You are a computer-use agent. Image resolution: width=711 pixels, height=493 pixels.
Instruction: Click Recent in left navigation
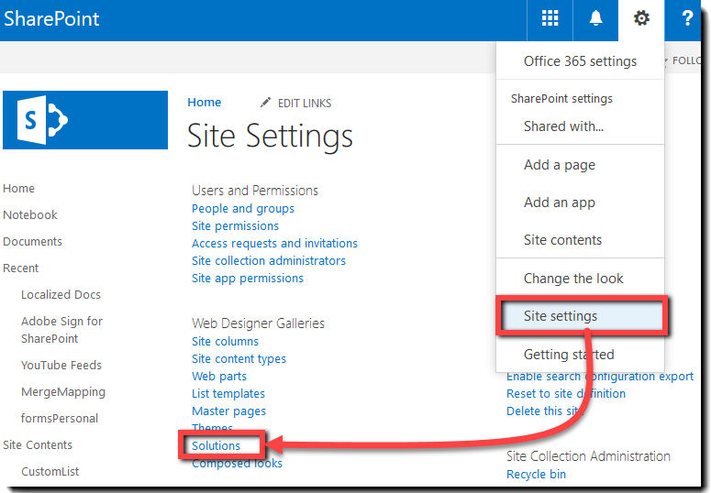[20, 268]
